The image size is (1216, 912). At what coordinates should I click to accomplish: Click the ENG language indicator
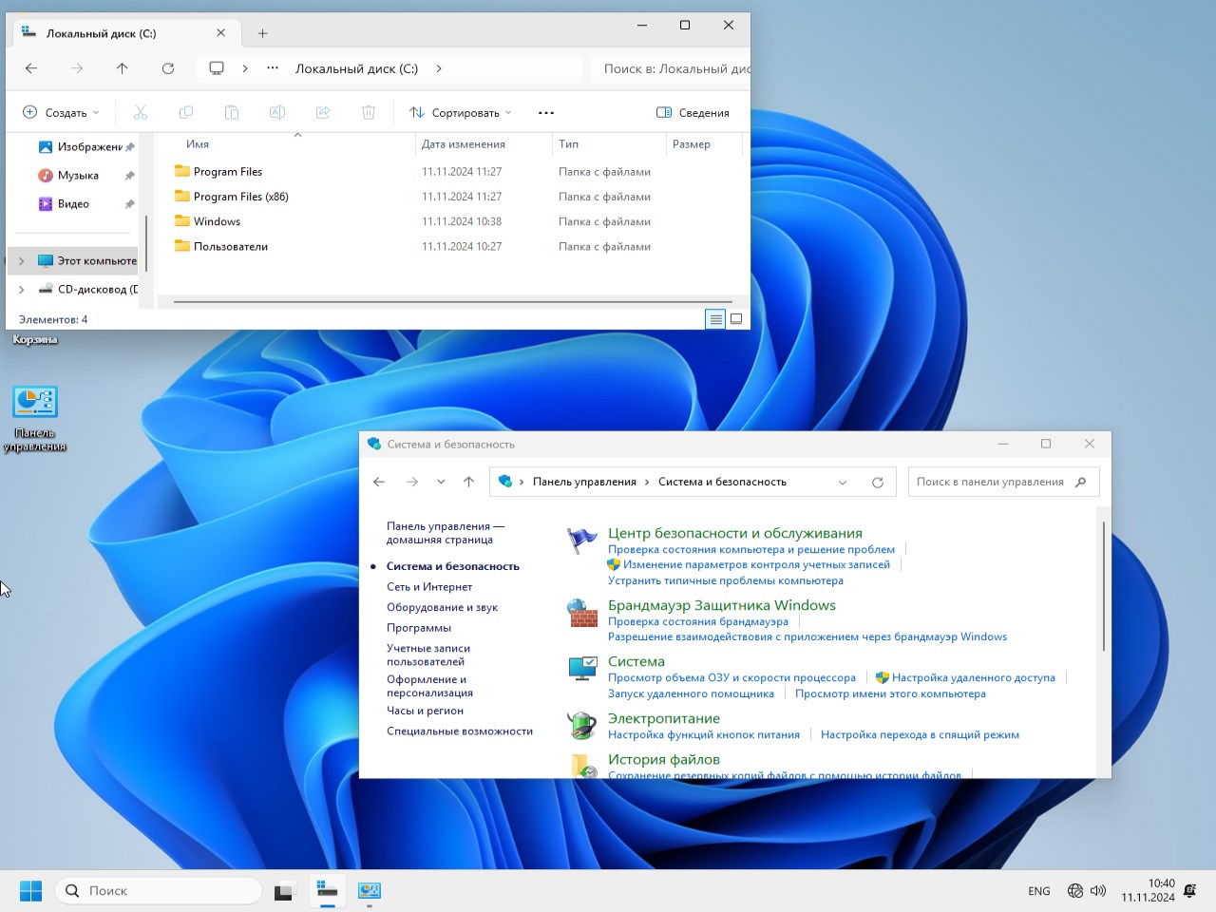pyautogui.click(x=1039, y=891)
